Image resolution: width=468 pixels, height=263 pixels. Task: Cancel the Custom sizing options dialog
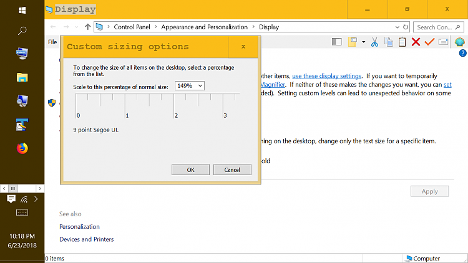[x=232, y=170]
